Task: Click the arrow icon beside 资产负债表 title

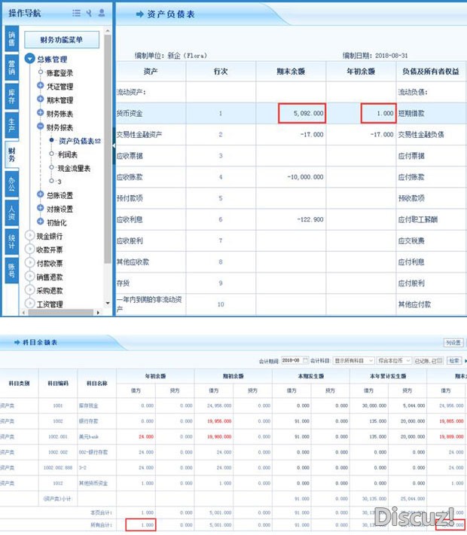Action: [x=139, y=14]
